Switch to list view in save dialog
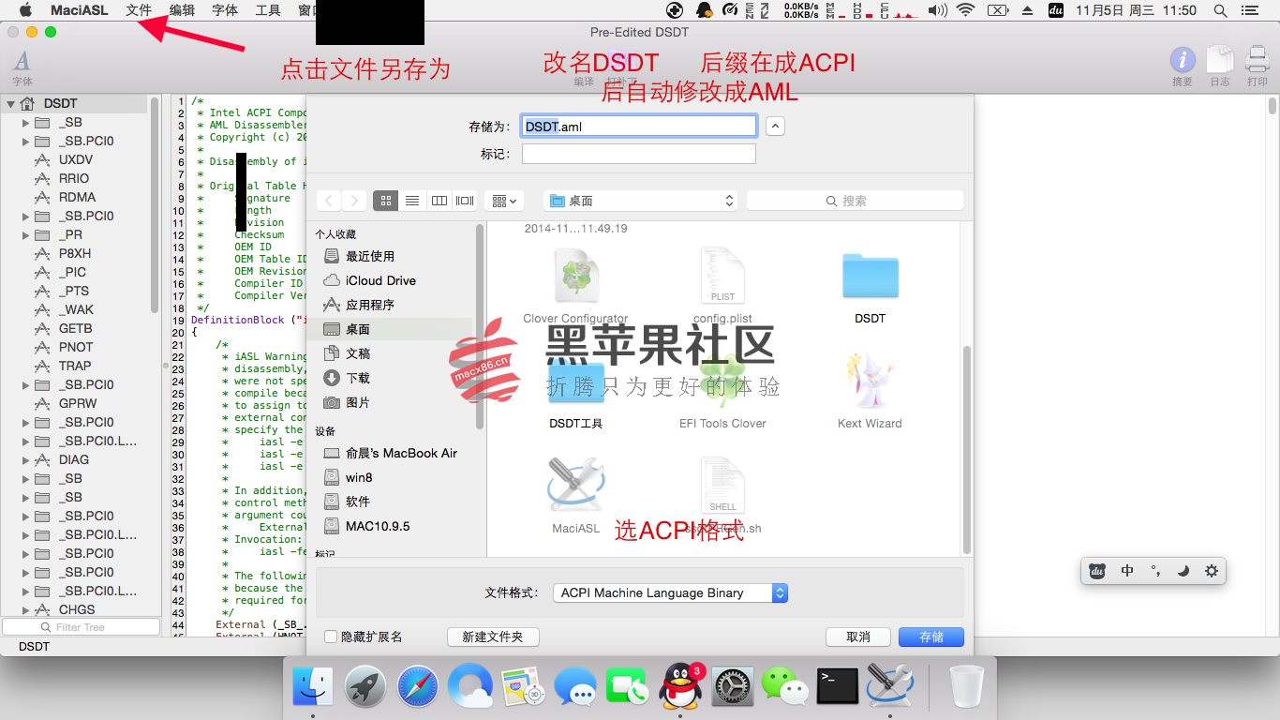The image size is (1280, 720). point(411,201)
